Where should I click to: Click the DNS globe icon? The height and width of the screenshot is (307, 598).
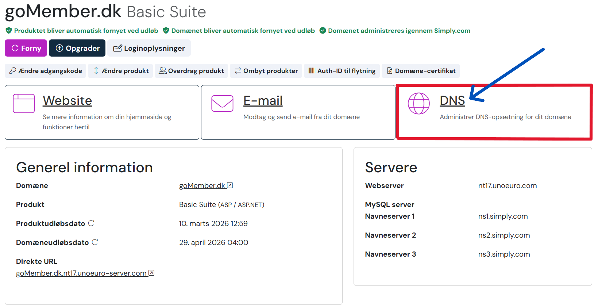pyautogui.click(x=418, y=103)
